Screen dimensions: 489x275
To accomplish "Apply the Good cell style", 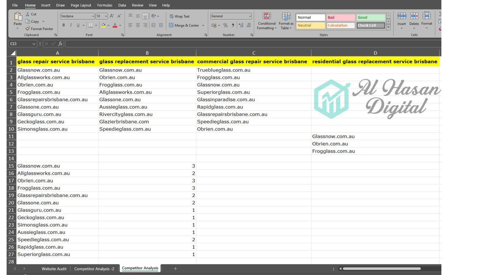I will pos(371,17).
